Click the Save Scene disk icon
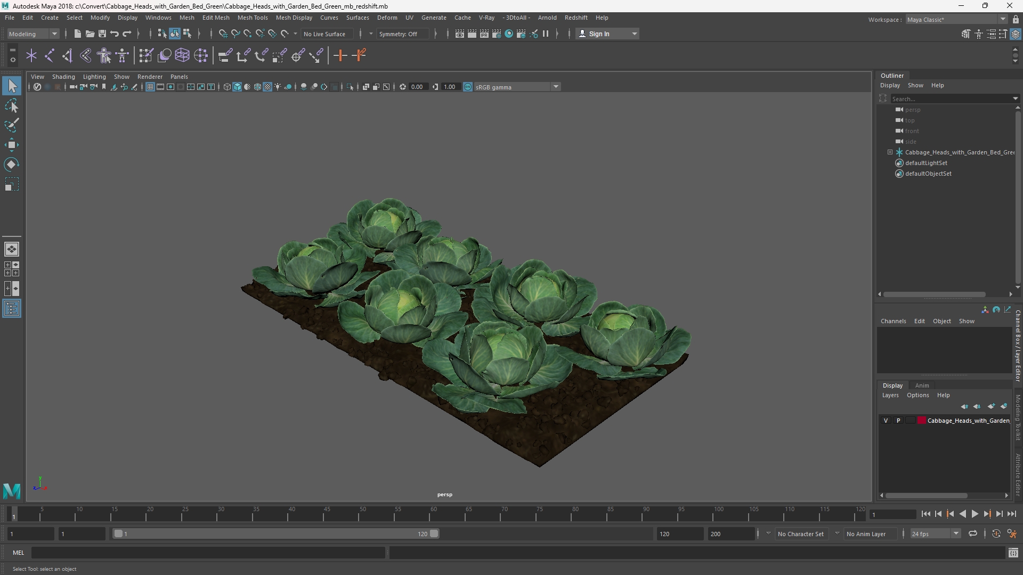 click(102, 34)
